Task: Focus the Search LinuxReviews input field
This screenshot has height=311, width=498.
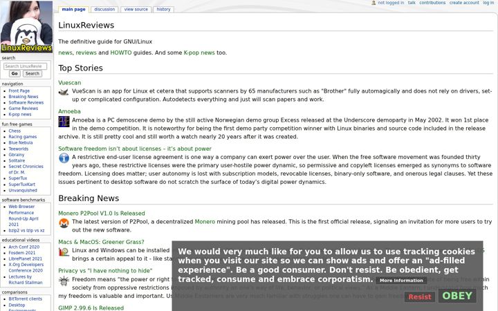Action: 25,66
